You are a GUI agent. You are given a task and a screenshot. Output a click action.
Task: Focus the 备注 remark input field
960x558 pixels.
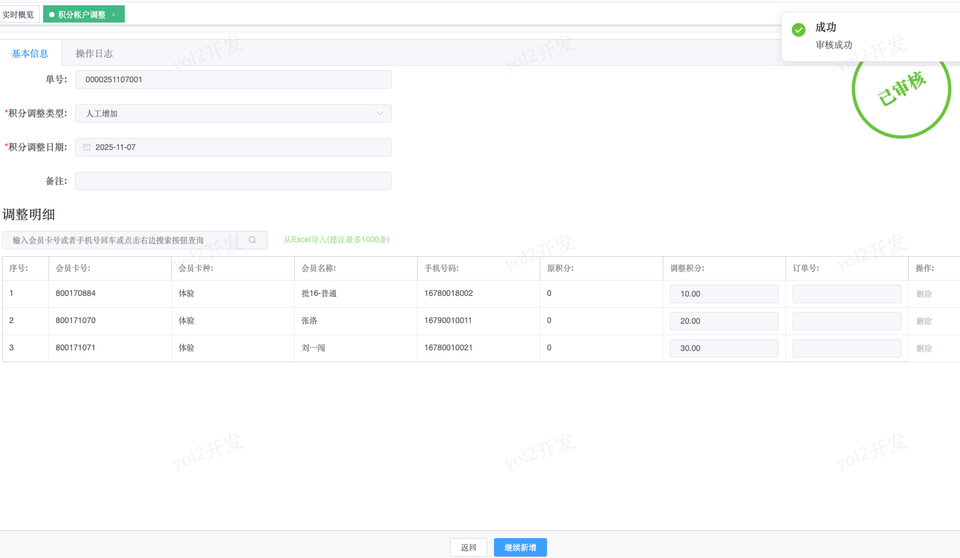point(233,181)
